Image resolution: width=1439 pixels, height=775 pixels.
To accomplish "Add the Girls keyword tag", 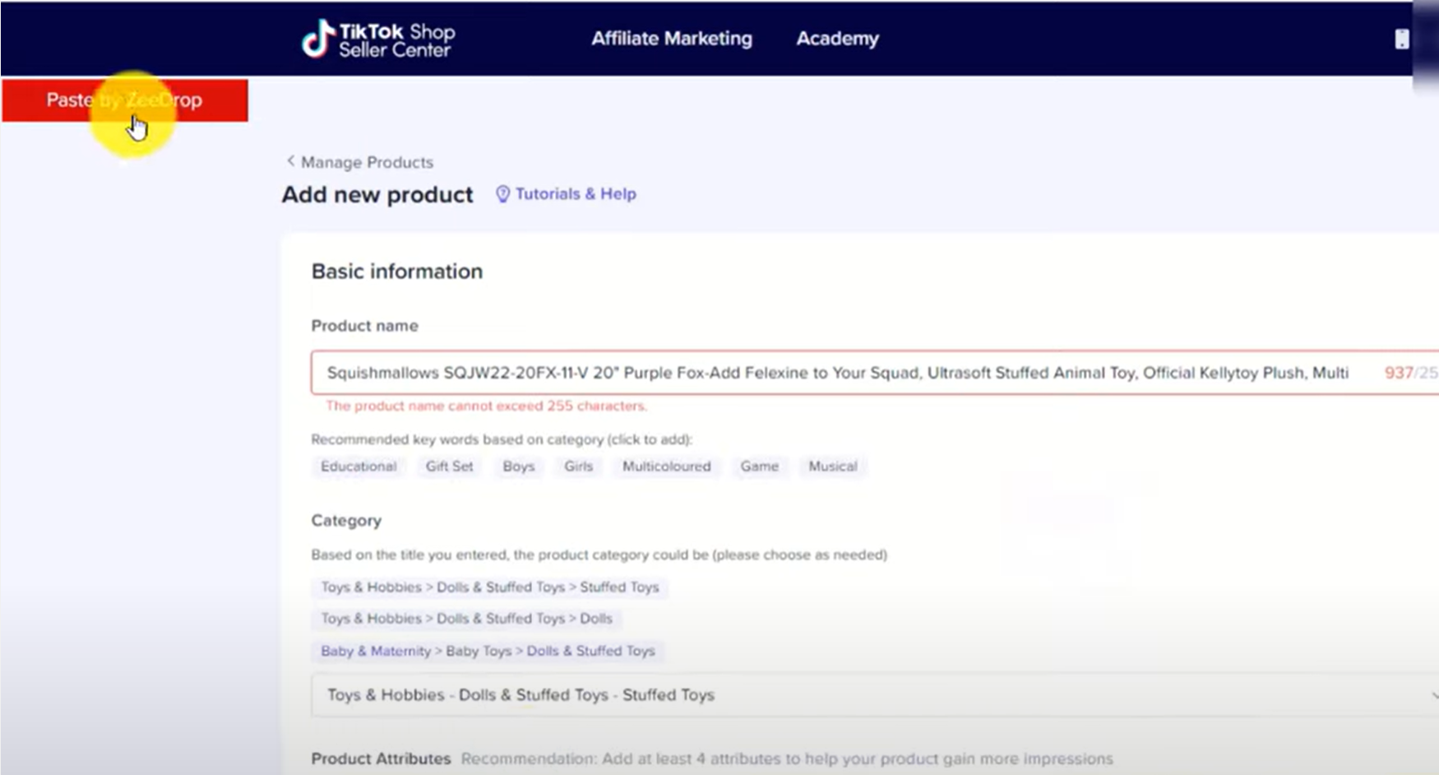I will pos(578,466).
